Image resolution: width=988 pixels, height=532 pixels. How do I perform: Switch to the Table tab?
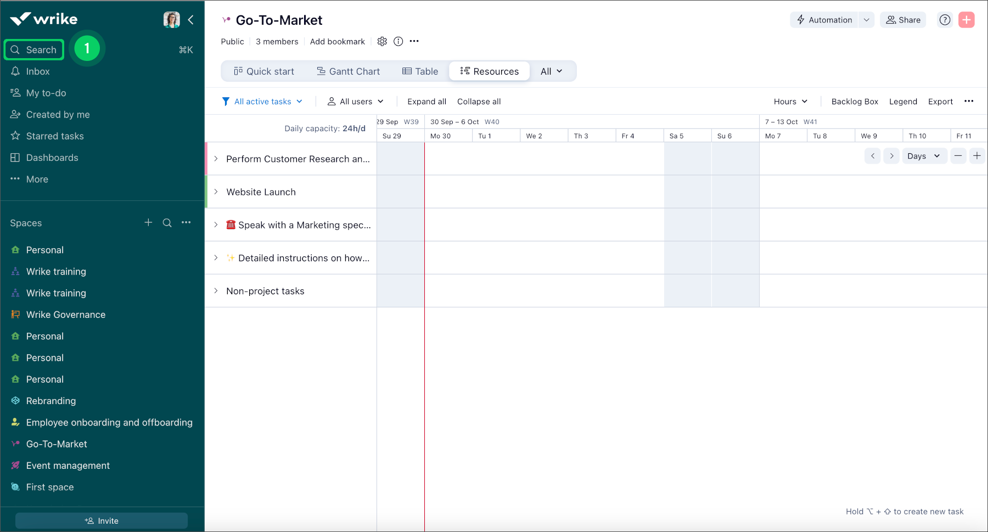pos(420,71)
